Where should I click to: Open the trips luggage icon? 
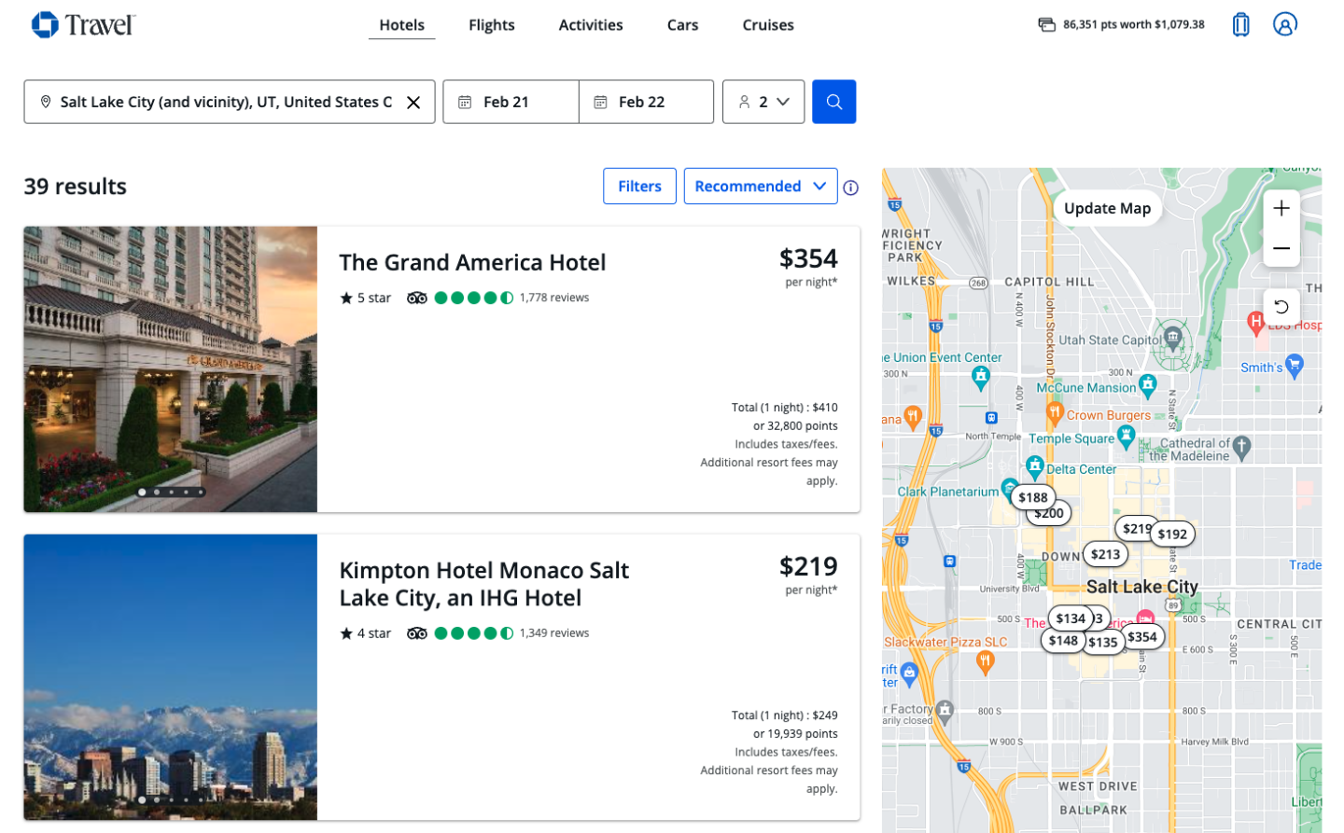coord(1240,24)
